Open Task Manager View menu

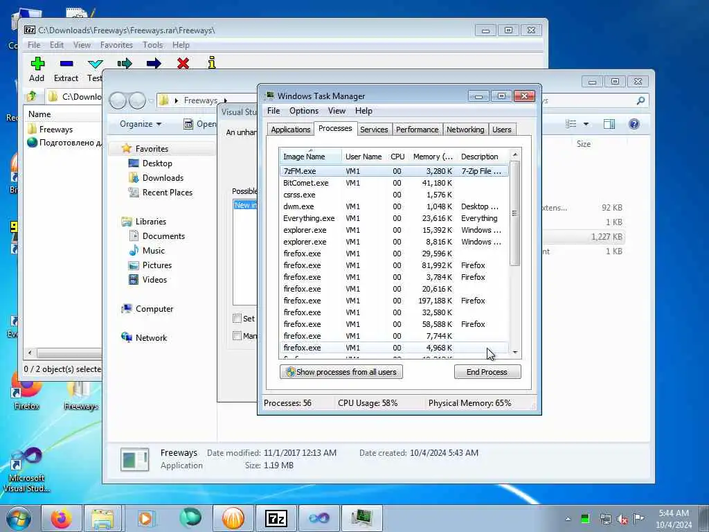pyautogui.click(x=337, y=111)
